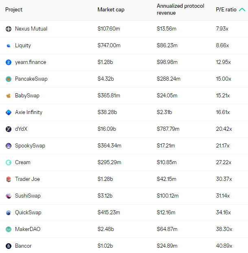This screenshot has width=248, height=253.
Task: Click Bancor's 40.89x P/E ratio value
Action: [224, 246]
